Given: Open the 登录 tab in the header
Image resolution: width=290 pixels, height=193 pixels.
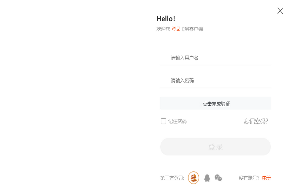Looking at the screenshot, I should tap(176, 29).
